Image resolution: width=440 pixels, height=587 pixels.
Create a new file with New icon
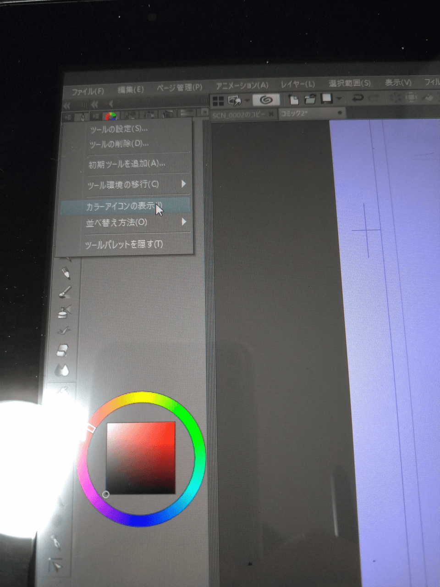pyautogui.click(x=293, y=99)
